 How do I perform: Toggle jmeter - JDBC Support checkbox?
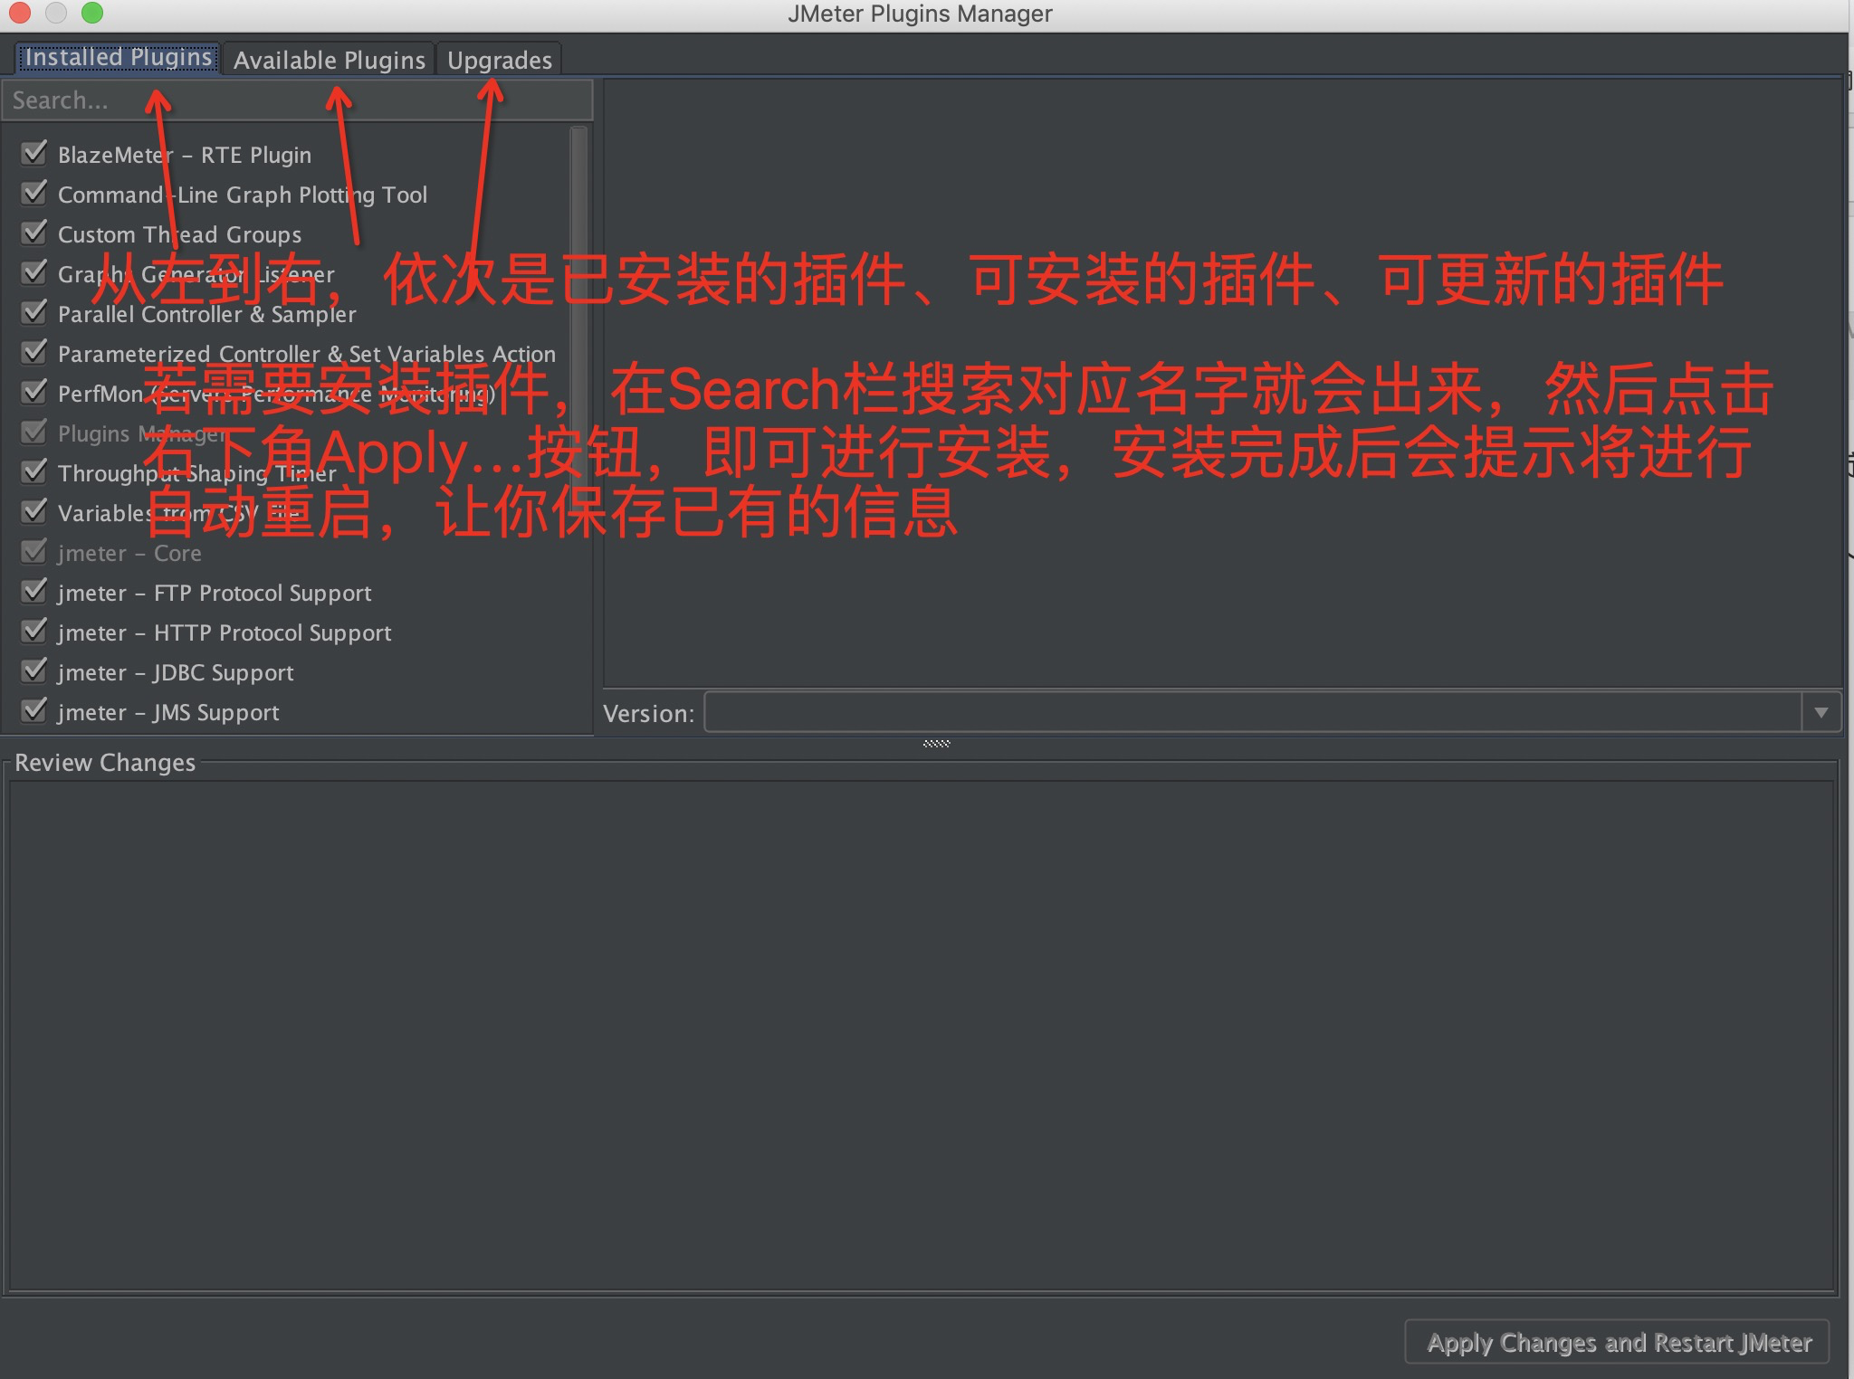(x=34, y=670)
